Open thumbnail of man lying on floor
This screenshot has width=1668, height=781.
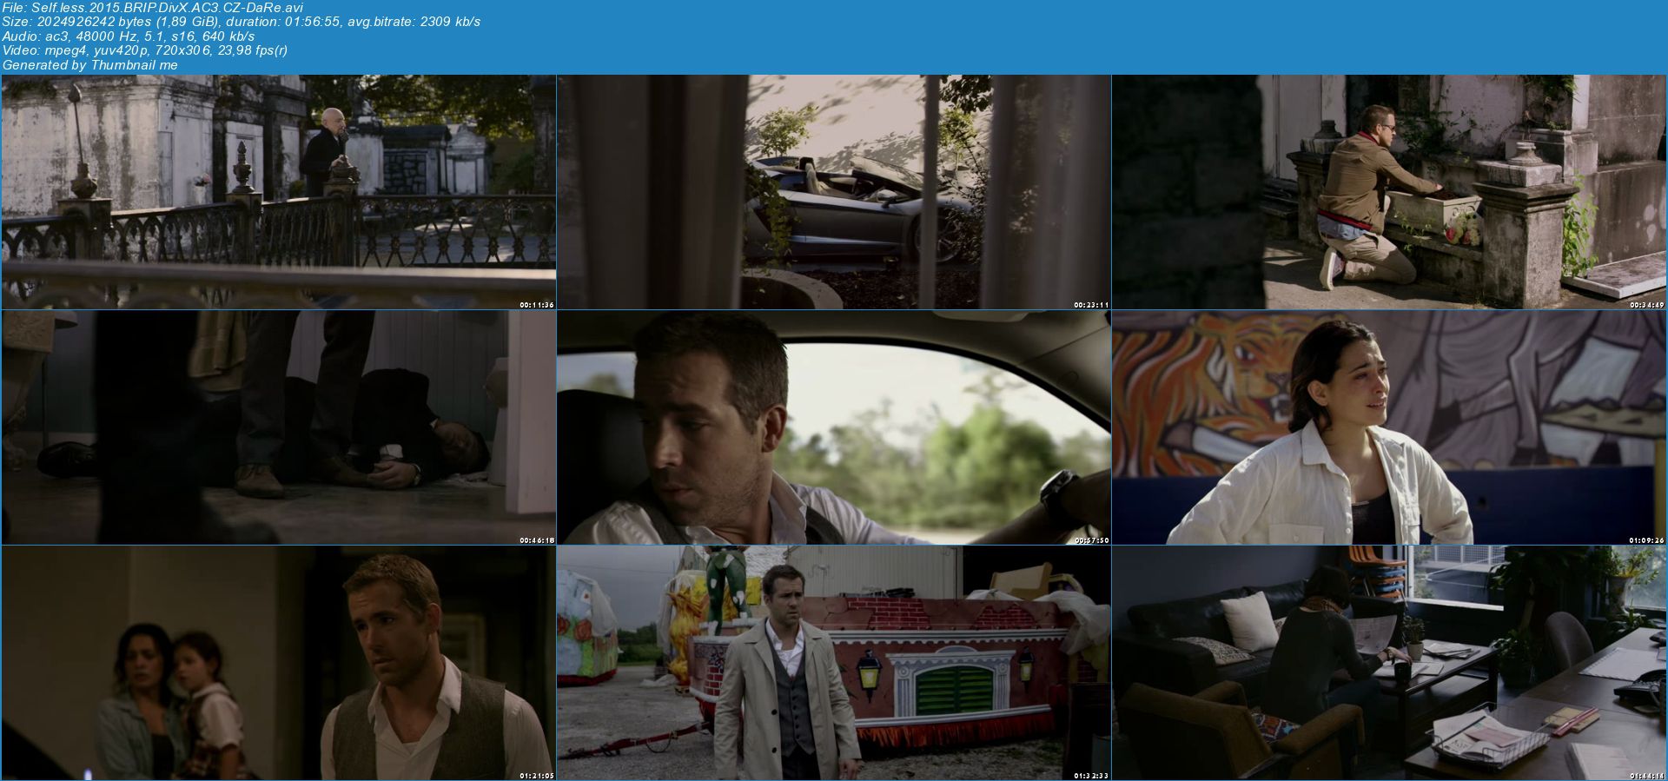point(278,427)
